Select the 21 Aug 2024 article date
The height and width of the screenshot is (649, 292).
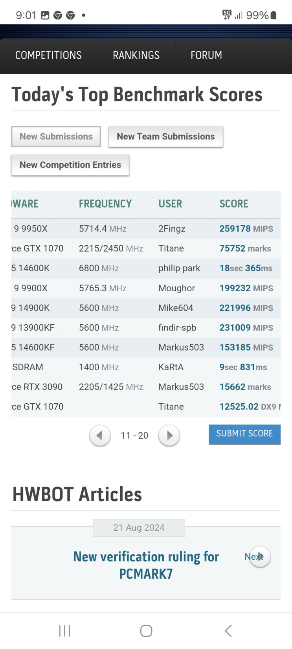[x=139, y=528]
